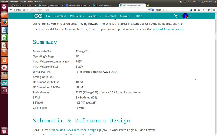This screenshot has height=135, width=217.
Task: Click the Arduino infinity logo in navbar
Action: point(38,16)
